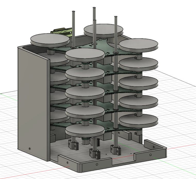Select the lowest disc of the right stack
The height and width of the screenshot is (179, 196).
pos(138,121)
